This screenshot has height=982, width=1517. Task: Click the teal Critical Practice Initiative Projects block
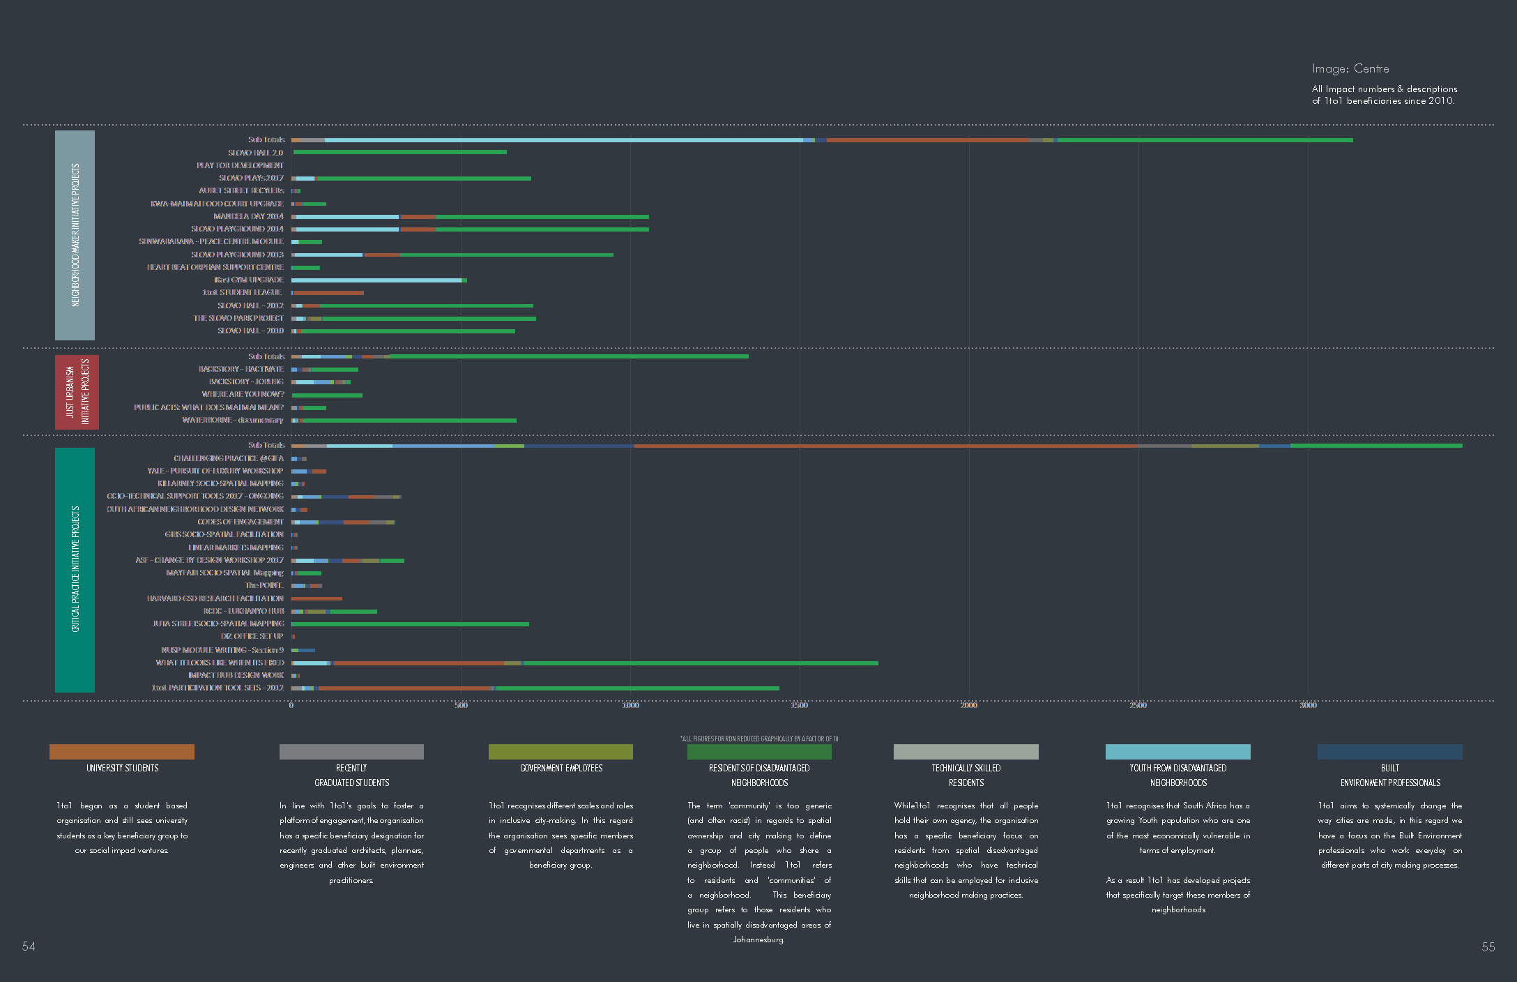(75, 570)
